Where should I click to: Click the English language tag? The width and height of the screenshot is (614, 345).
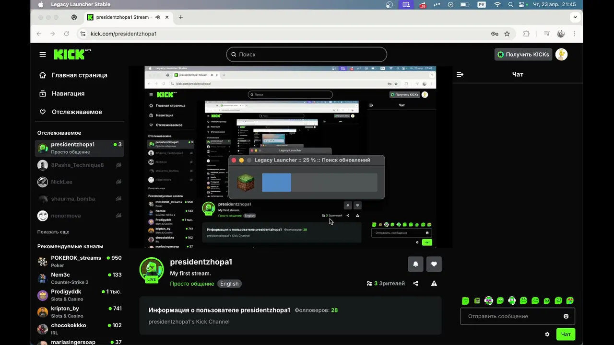pyautogui.click(x=229, y=284)
